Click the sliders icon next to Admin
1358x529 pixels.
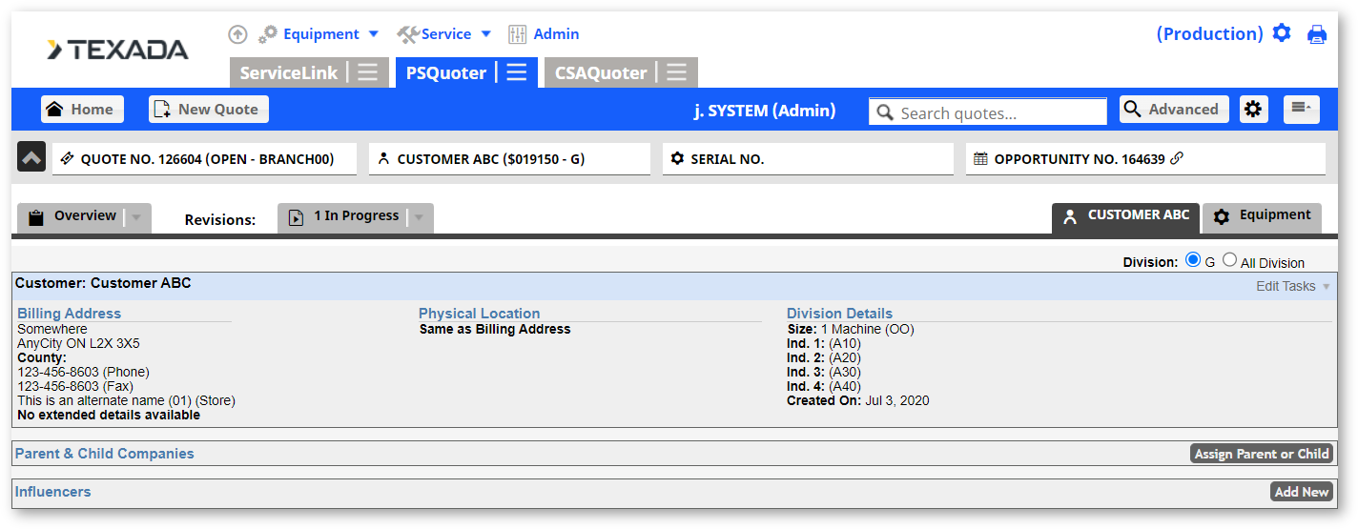pyautogui.click(x=517, y=34)
